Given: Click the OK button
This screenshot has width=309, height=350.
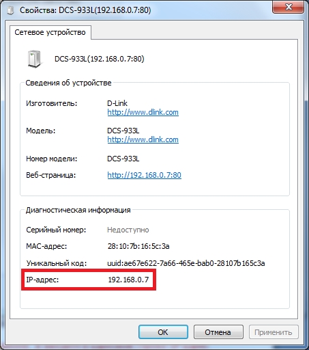Looking at the screenshot, I should [163, 332].
